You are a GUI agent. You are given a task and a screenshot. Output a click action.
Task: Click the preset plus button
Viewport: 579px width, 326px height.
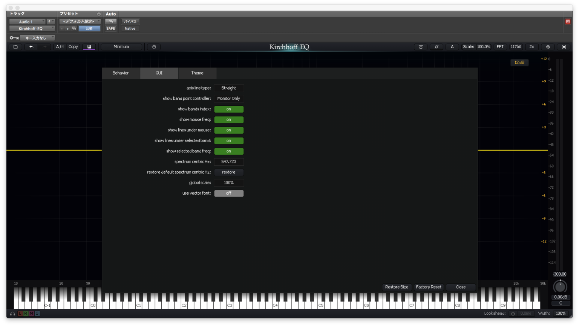point(68,29)
